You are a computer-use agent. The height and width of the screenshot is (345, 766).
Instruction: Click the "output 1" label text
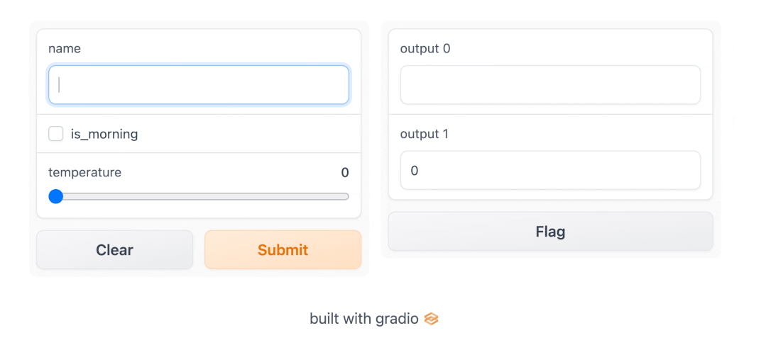(x=424, y=133)
